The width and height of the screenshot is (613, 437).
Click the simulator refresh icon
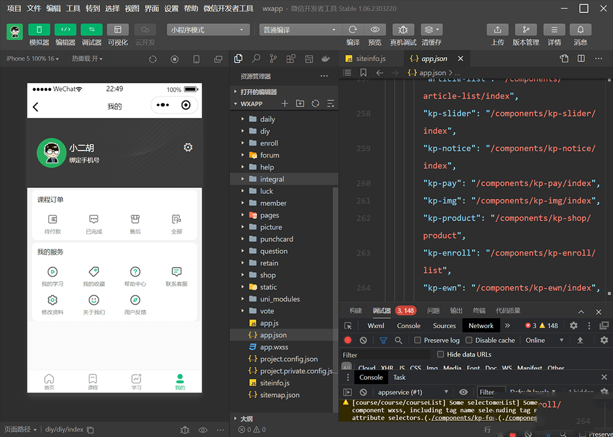click(x=153, y=59)
